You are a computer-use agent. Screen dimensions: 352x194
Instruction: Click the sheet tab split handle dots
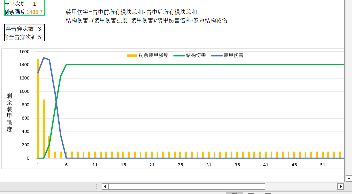[x=97, y=186]
